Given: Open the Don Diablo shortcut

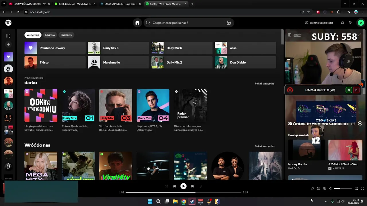Looking at the screenshot, I should click(245, 62).
